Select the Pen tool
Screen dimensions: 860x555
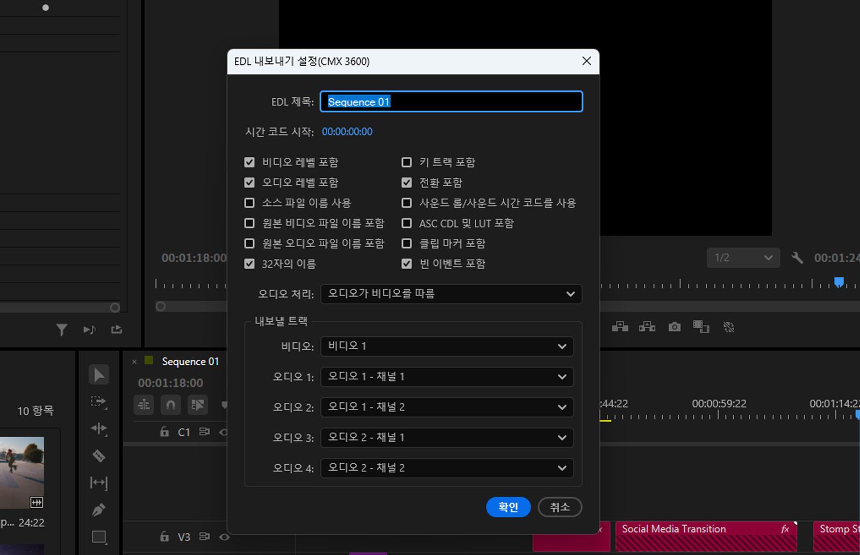point(99,509)
